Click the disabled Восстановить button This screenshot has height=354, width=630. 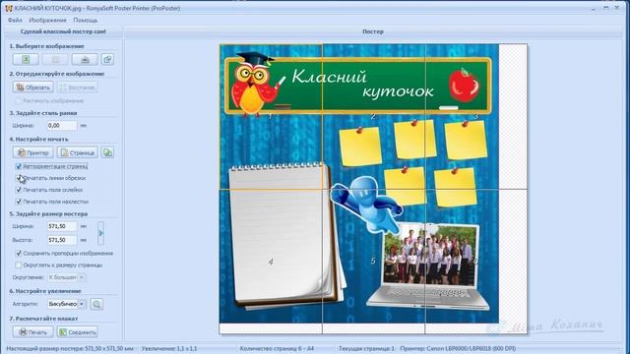[x=77, y=88]
